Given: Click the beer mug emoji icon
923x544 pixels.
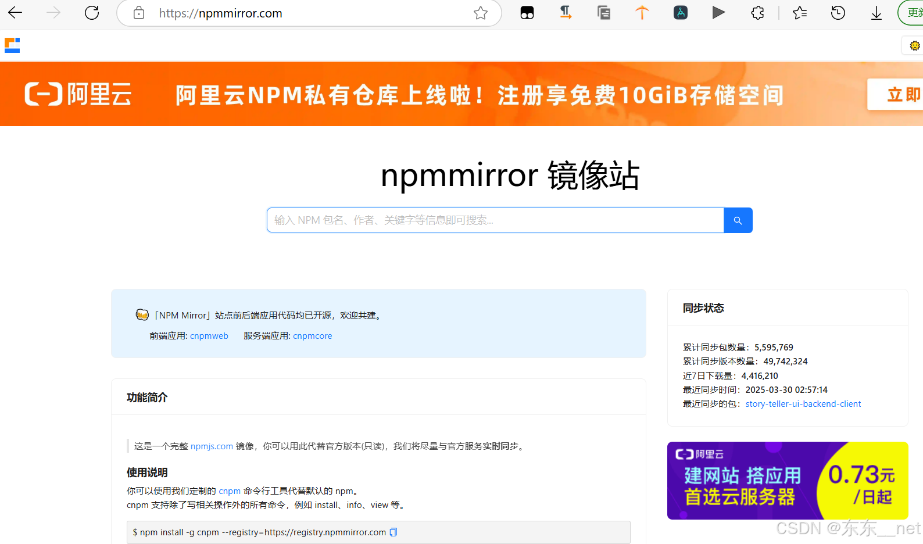Looking at the screenshot, I should click(142, 315).
